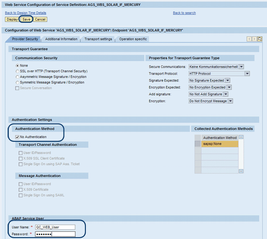
Task: Click scroll-up arrow in Collected Authentication Methods table
Action: [x=241, y=137]
